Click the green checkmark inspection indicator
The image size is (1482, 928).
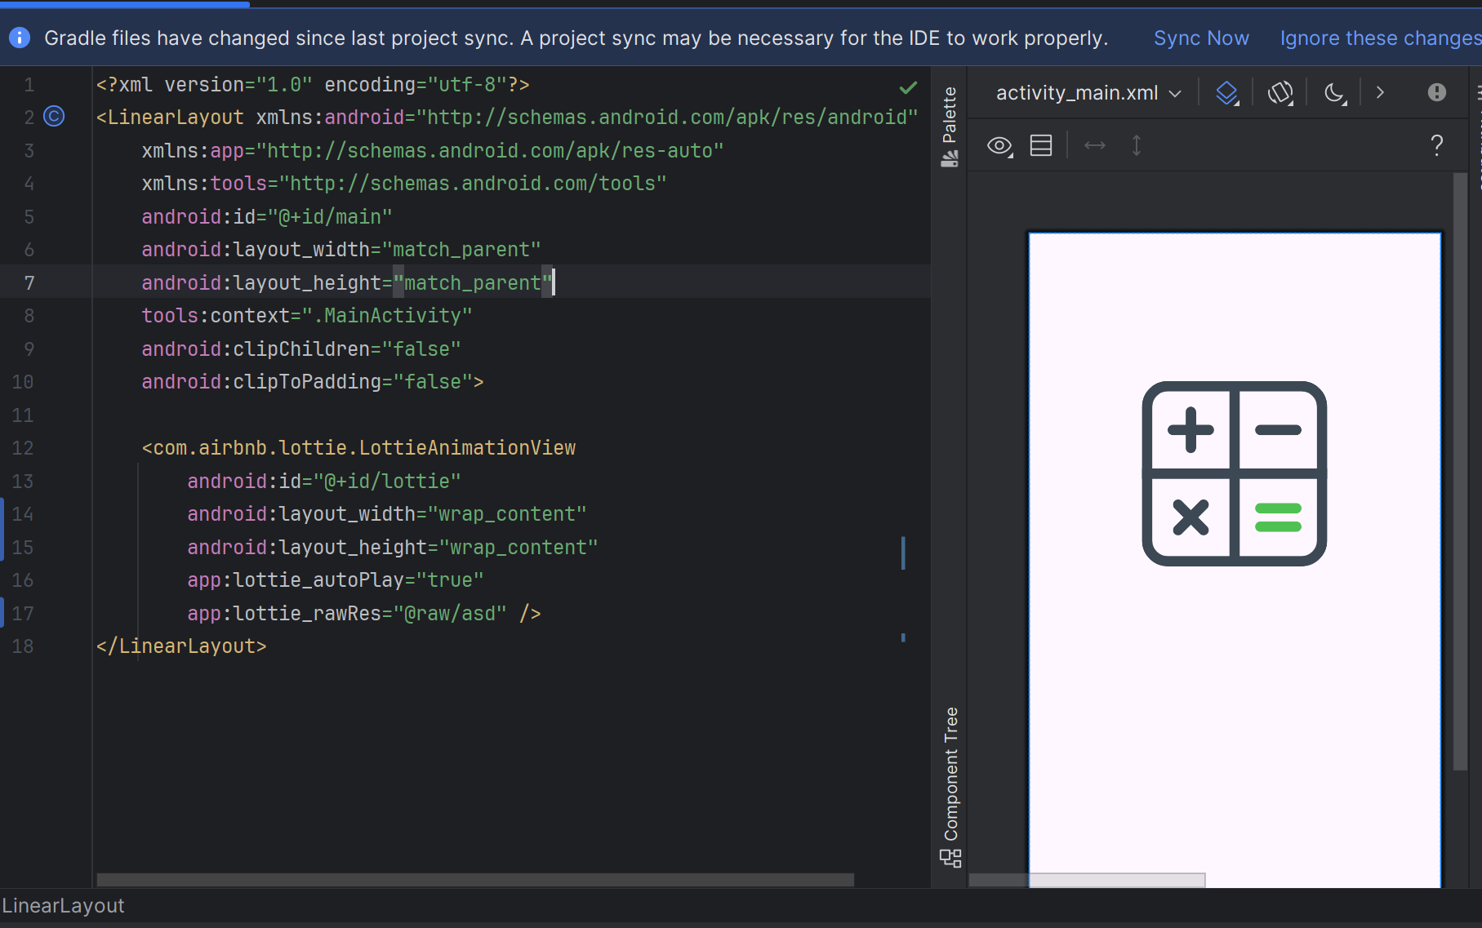point(908,87)
